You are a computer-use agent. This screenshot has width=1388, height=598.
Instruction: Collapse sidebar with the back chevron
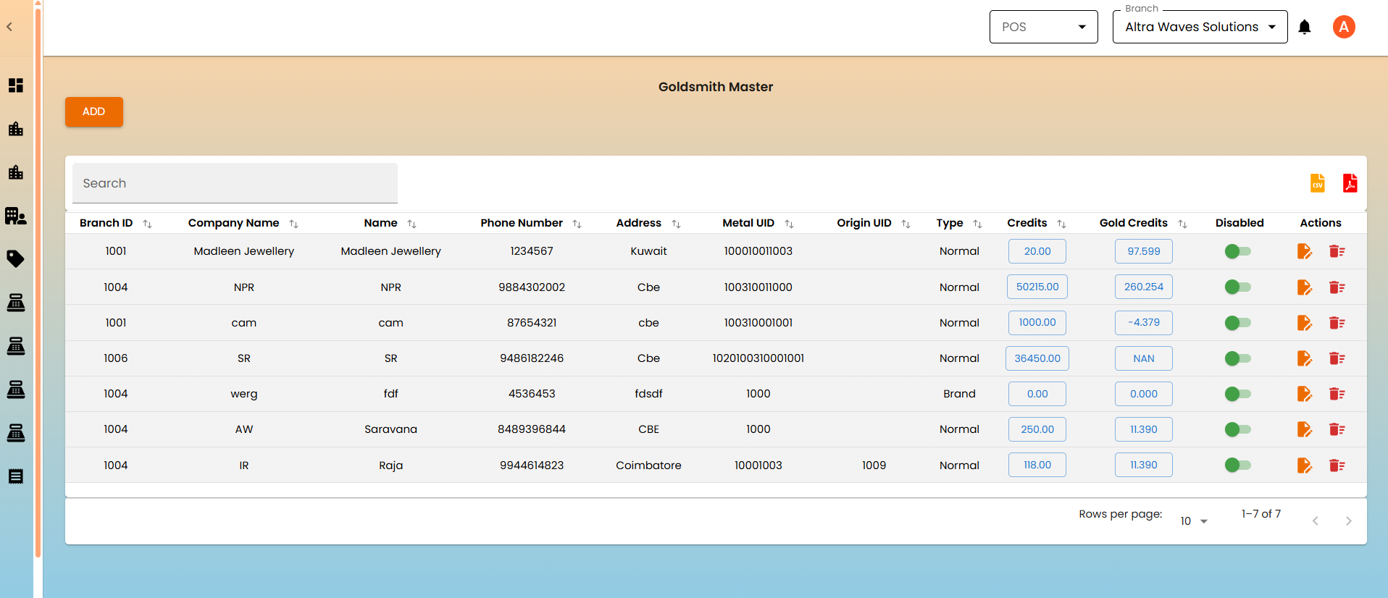[x=9, y=27]
